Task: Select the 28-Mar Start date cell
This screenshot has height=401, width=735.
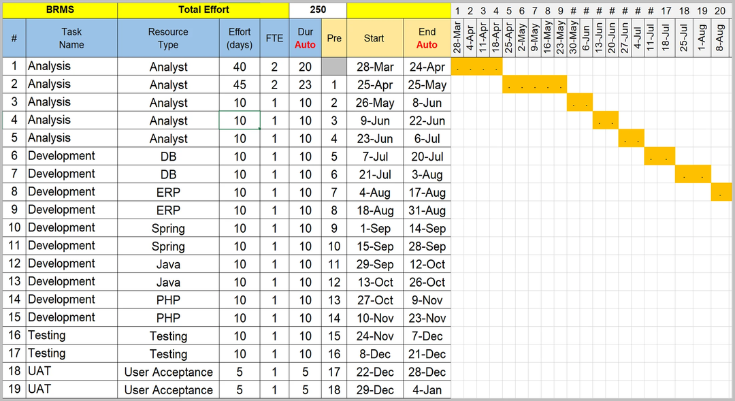Action: pyautogui.click(x=374, y=67)
